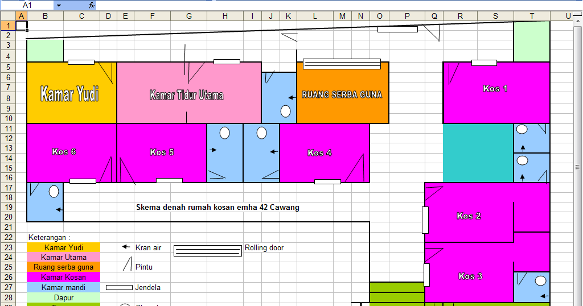Click the legend rolling door shape

208,251
